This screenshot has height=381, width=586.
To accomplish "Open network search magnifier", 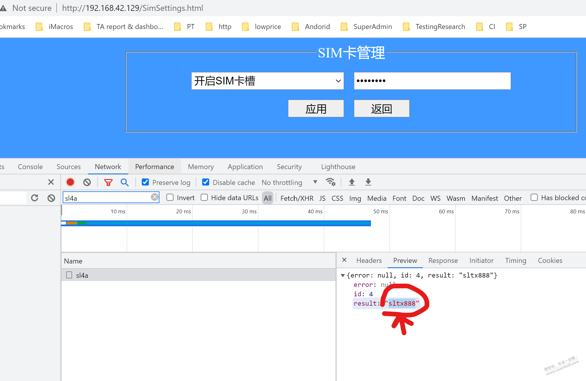I will click(125, 182).
